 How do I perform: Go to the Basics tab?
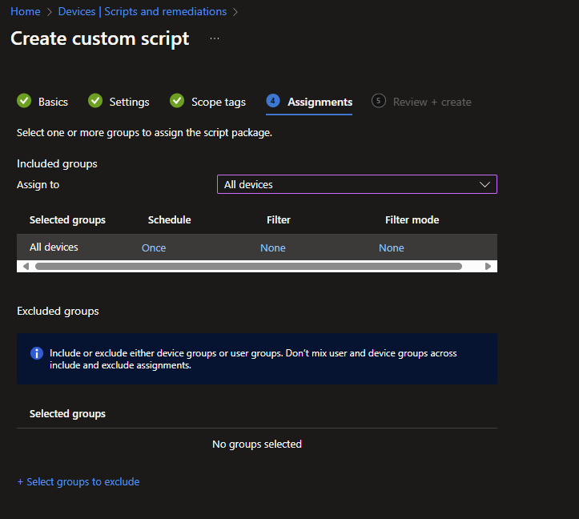click(x=53, y=102)
